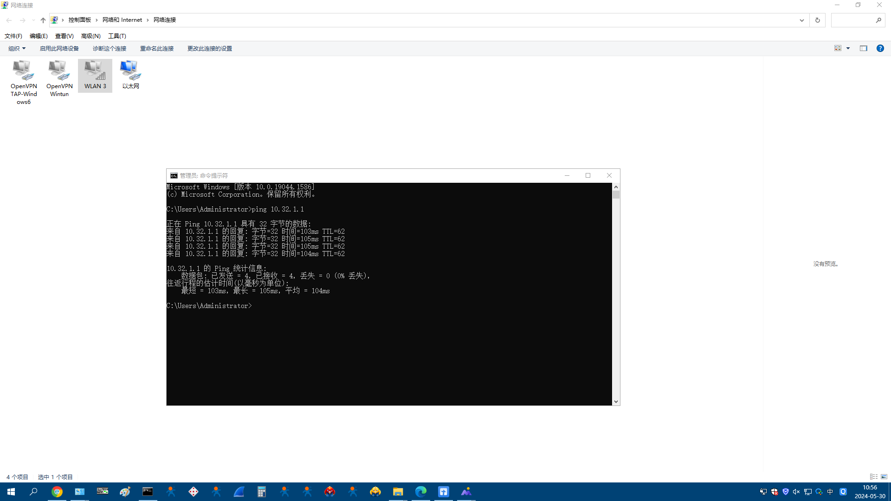
Task: Open the help question mark icon
Action: [x=880, y=48]
